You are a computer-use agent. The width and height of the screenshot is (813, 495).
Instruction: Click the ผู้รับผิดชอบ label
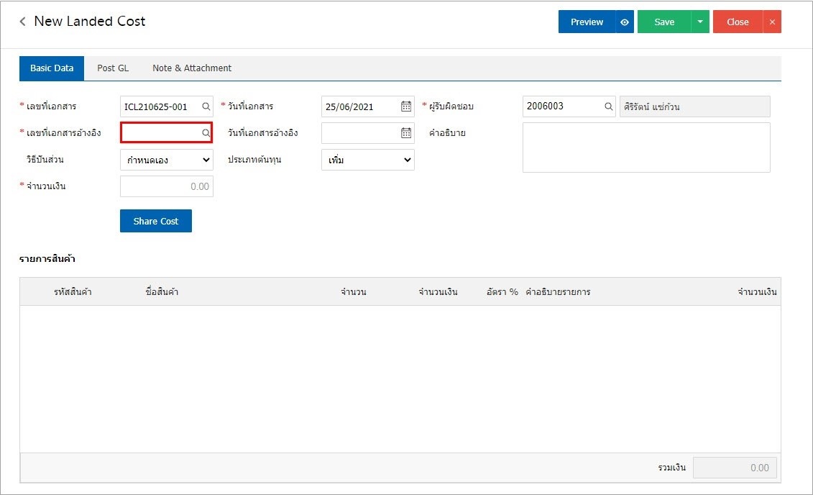click(x=451, y=106)
